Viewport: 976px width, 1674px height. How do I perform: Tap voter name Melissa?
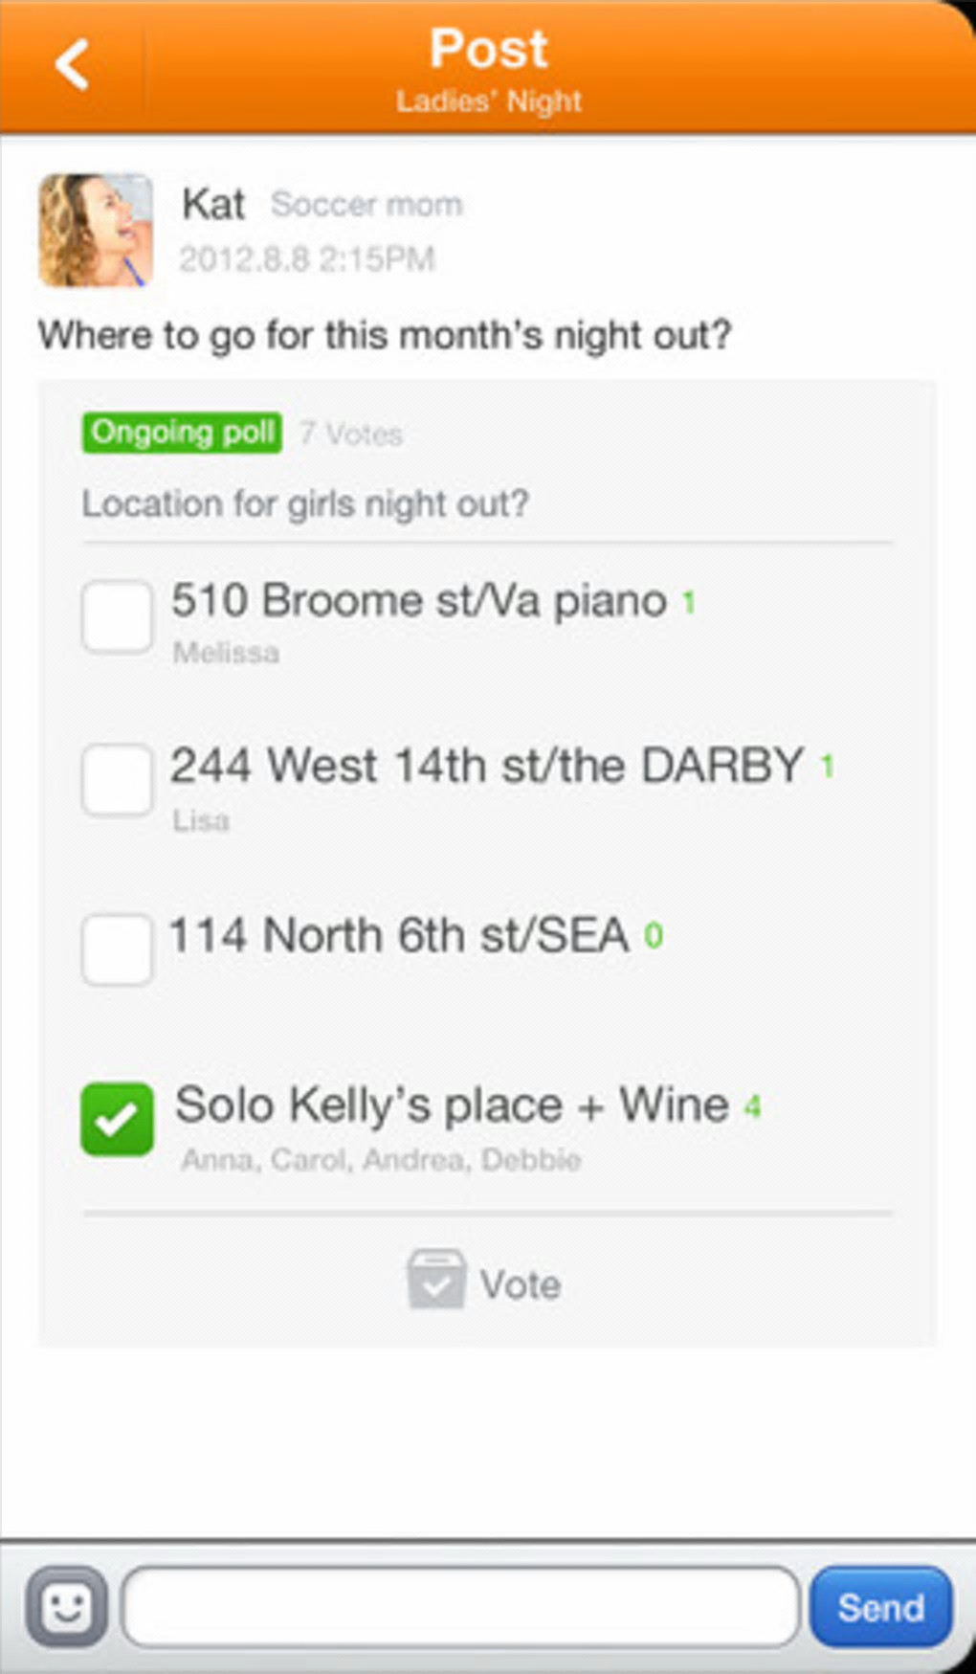click(x=227, y=653)
